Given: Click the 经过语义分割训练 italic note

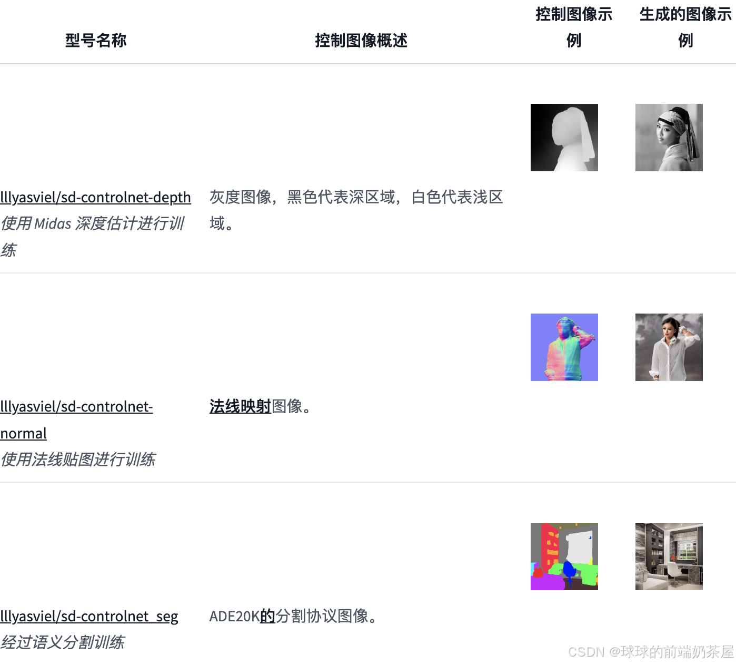Looking at the screenshot, I should point(63,642).
